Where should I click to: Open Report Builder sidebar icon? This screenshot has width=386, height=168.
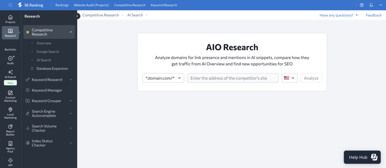coord(10,129)
